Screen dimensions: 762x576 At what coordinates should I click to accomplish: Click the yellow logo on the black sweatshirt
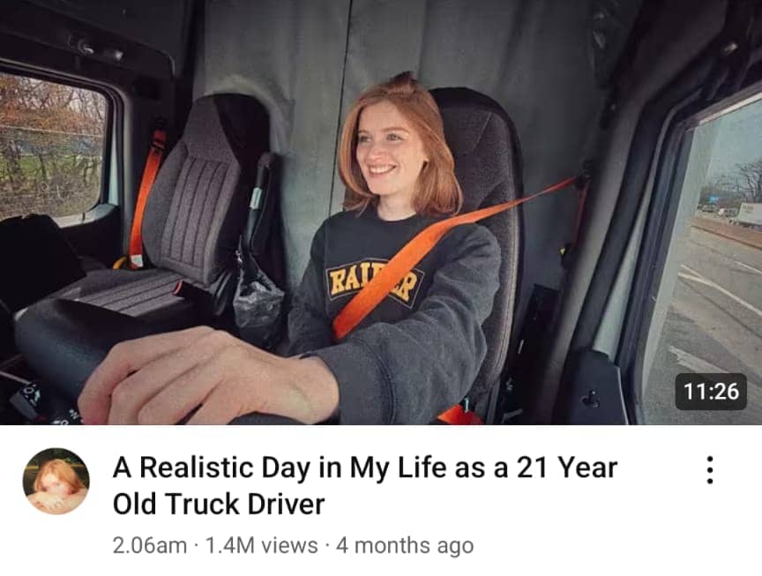pyautogui.click(x=375, y=283)
